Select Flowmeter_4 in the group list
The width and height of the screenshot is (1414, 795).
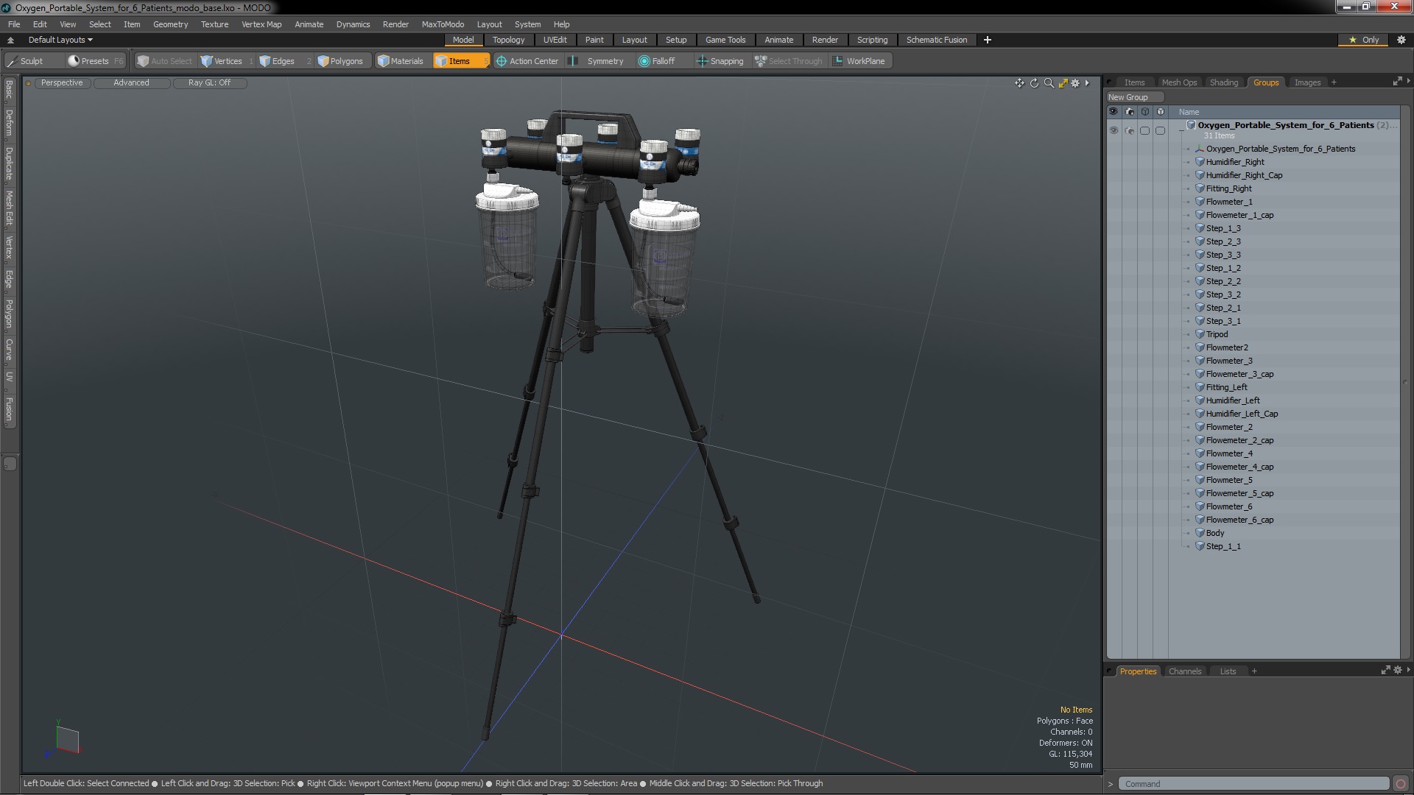pyautogui.click(x=1228, y=453)
